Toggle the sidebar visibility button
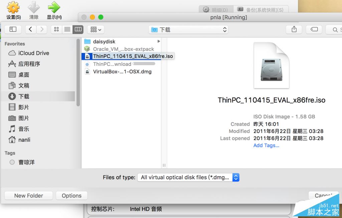Screen dimensions: 342x218 pos(13,29)
